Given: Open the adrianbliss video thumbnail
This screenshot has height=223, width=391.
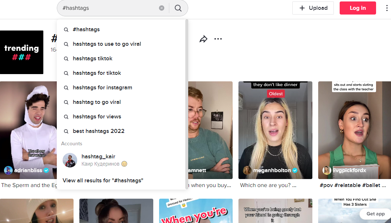Looking at the screenshot, I should 28,130.
